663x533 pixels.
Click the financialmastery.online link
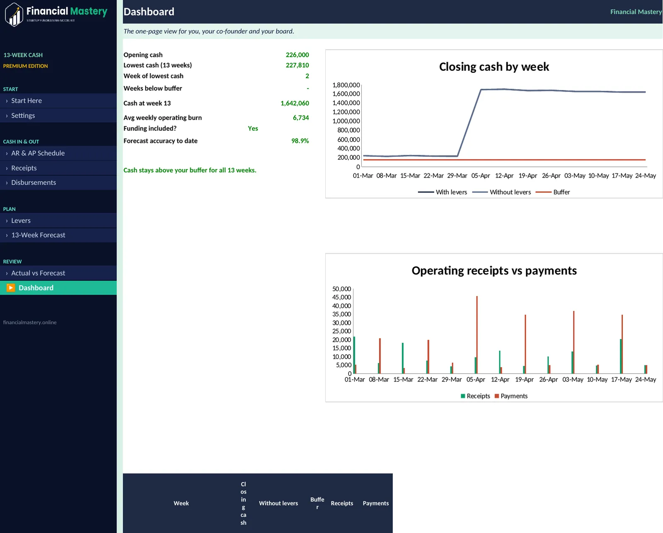coord(30,322)
